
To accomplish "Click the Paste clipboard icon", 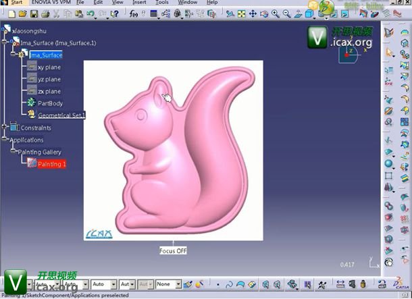I will (x=79, y=13).
